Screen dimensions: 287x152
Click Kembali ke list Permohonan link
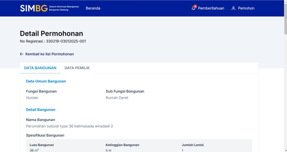[50, 54]
